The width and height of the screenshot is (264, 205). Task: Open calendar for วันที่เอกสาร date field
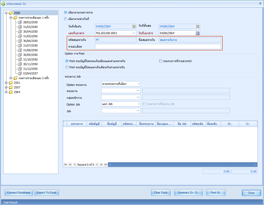(198, 33)
